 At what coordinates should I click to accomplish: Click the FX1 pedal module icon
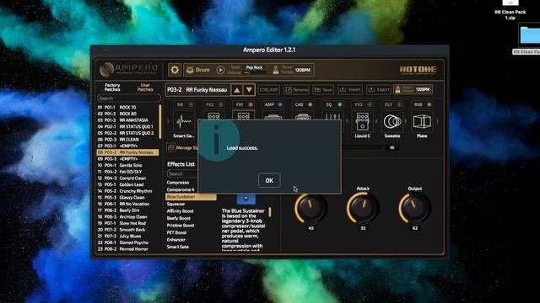tap(244, 115)
